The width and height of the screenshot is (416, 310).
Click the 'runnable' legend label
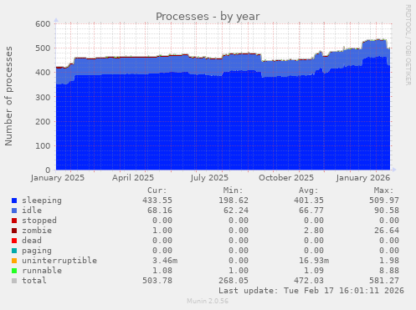(x=42, y=271)
